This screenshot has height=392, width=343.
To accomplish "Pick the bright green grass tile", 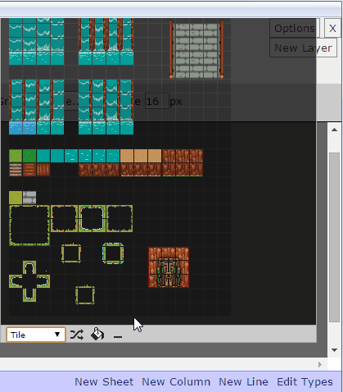I will click(29, 156).
